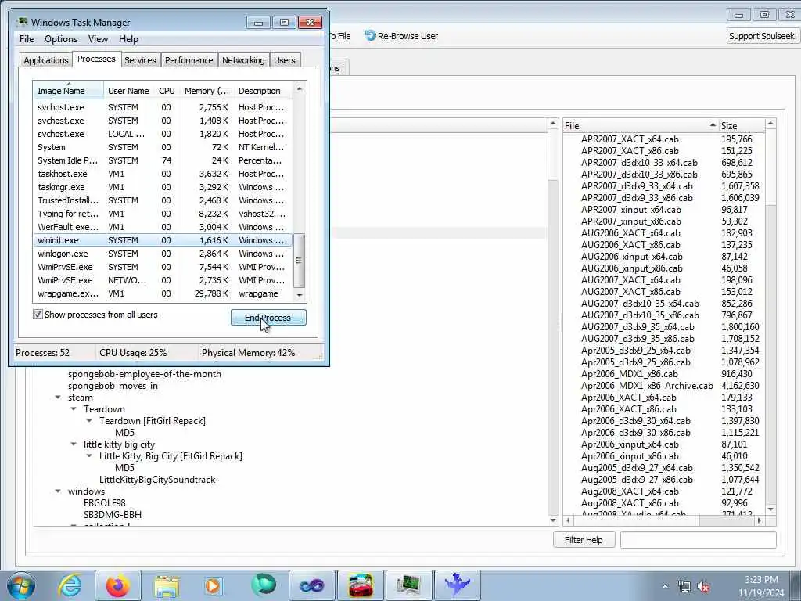Open the blue infinity-logo app in taskbar
Image resolution: width=801 pixels, height=601 pixels.
click(x=311, y=585)
